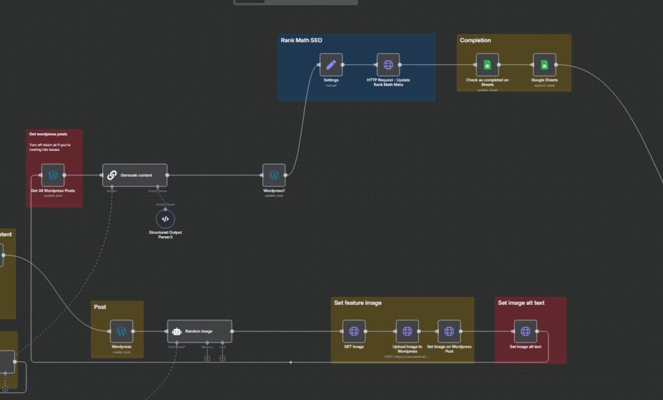Click the output port of Random Image node
Screen dimensions: 663x400
232,331
